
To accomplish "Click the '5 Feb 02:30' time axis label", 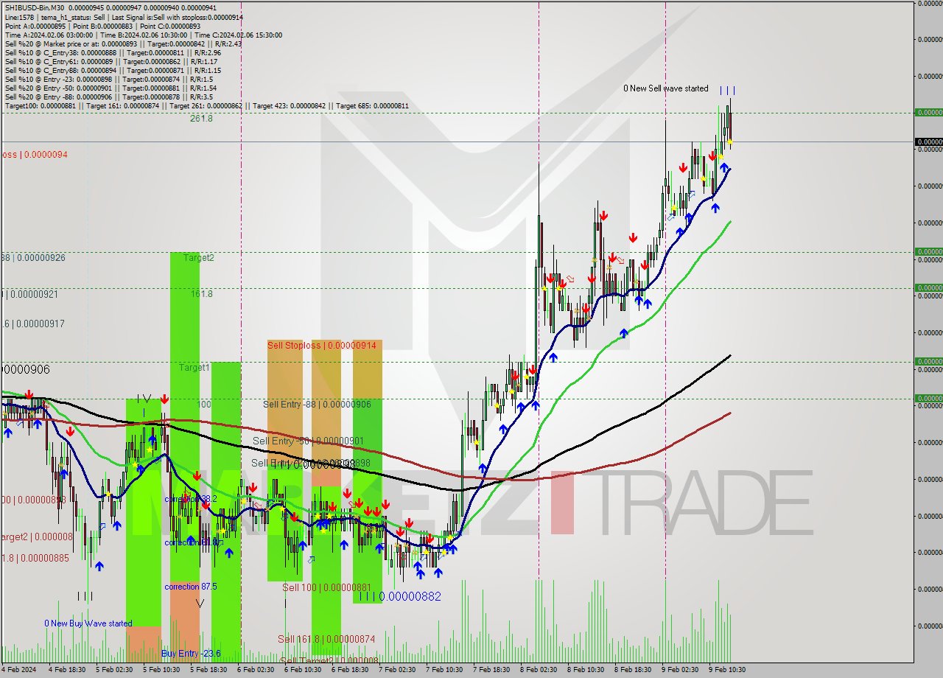I will (x=114, y=670).
